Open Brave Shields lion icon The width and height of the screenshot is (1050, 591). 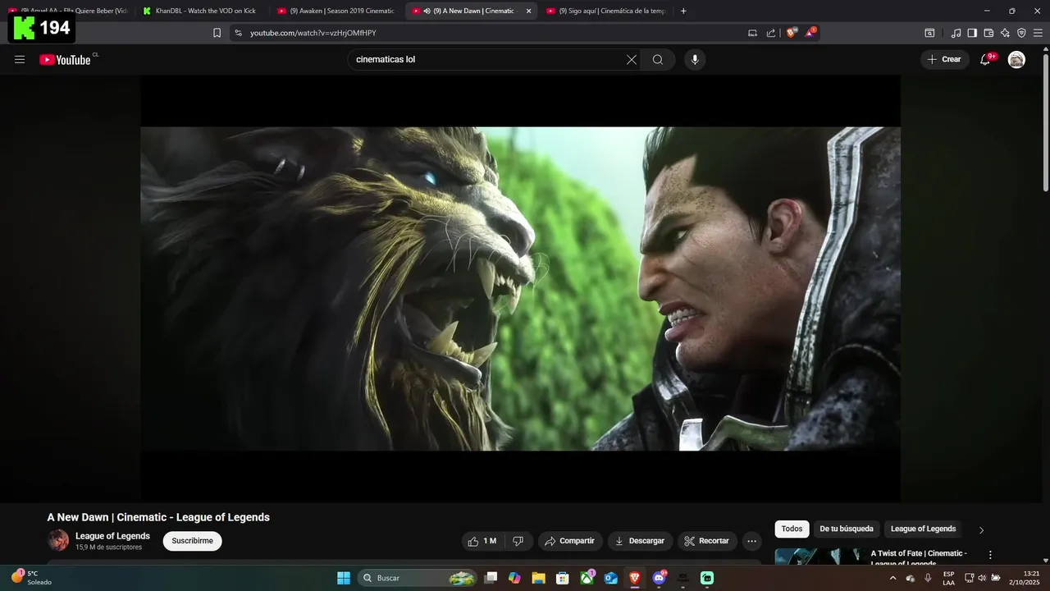point(791,33)
